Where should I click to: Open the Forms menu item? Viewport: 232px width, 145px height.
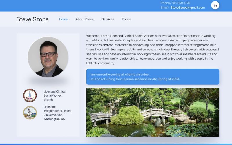point(126,19)
